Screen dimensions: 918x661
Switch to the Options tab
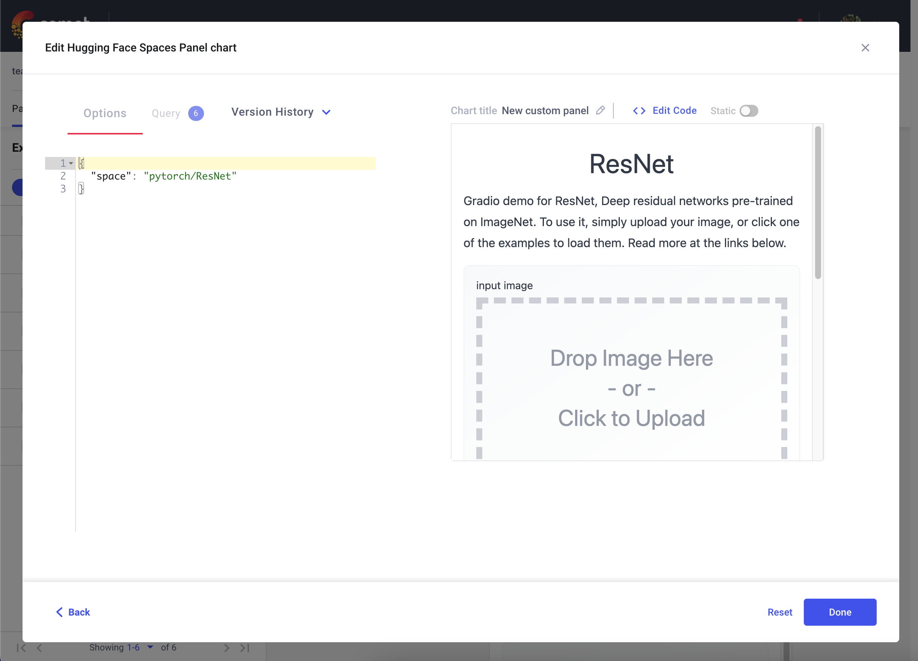pos(105,113)
